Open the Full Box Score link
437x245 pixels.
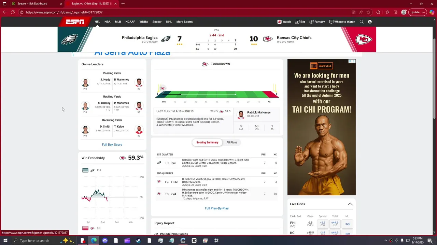pyautogui.click(x=112, y=145)
